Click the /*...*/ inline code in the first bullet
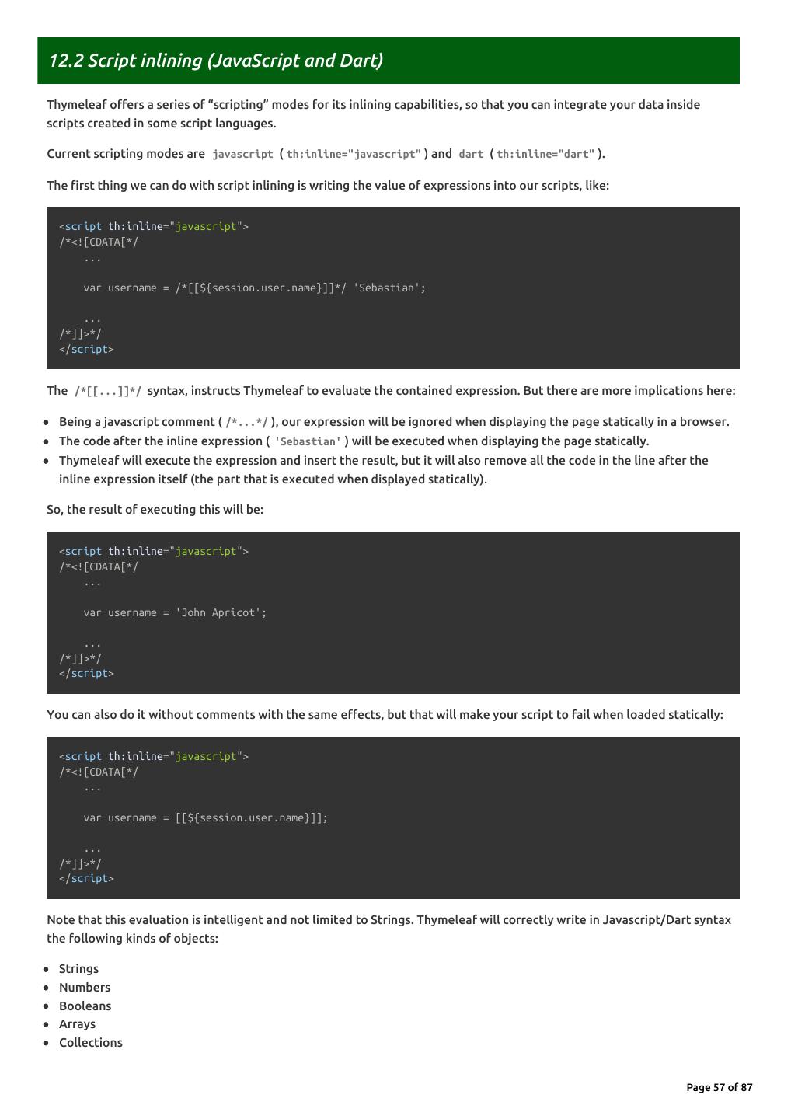Image resolution: width=791 pixels, height=1119 pixels. pyautogui.click(x=246, y=423)
